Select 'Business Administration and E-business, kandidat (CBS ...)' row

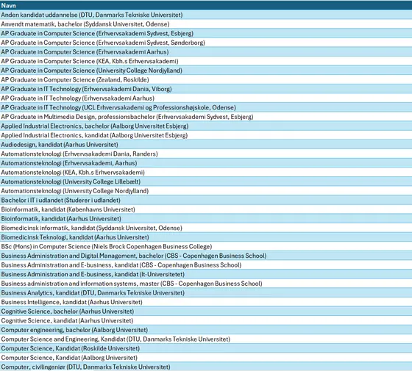click(206, 265)
